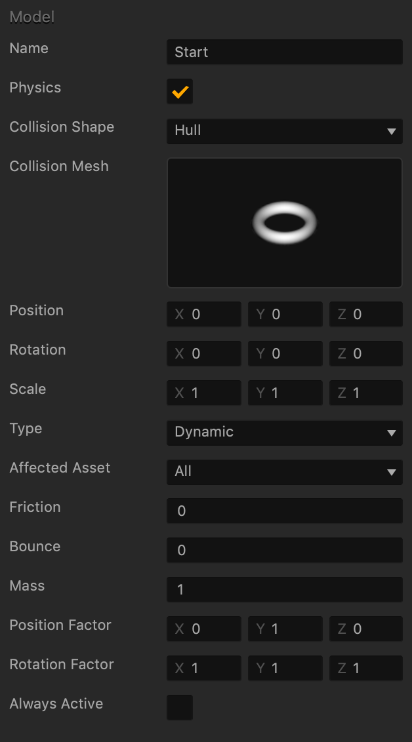Click the Name field containing Start
The height and width of the screenshot is (742, 412).
tap(284, 52)
